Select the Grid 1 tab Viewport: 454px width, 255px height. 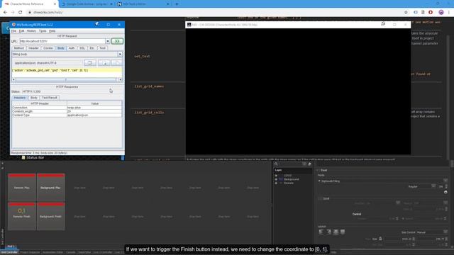point(11,246)
